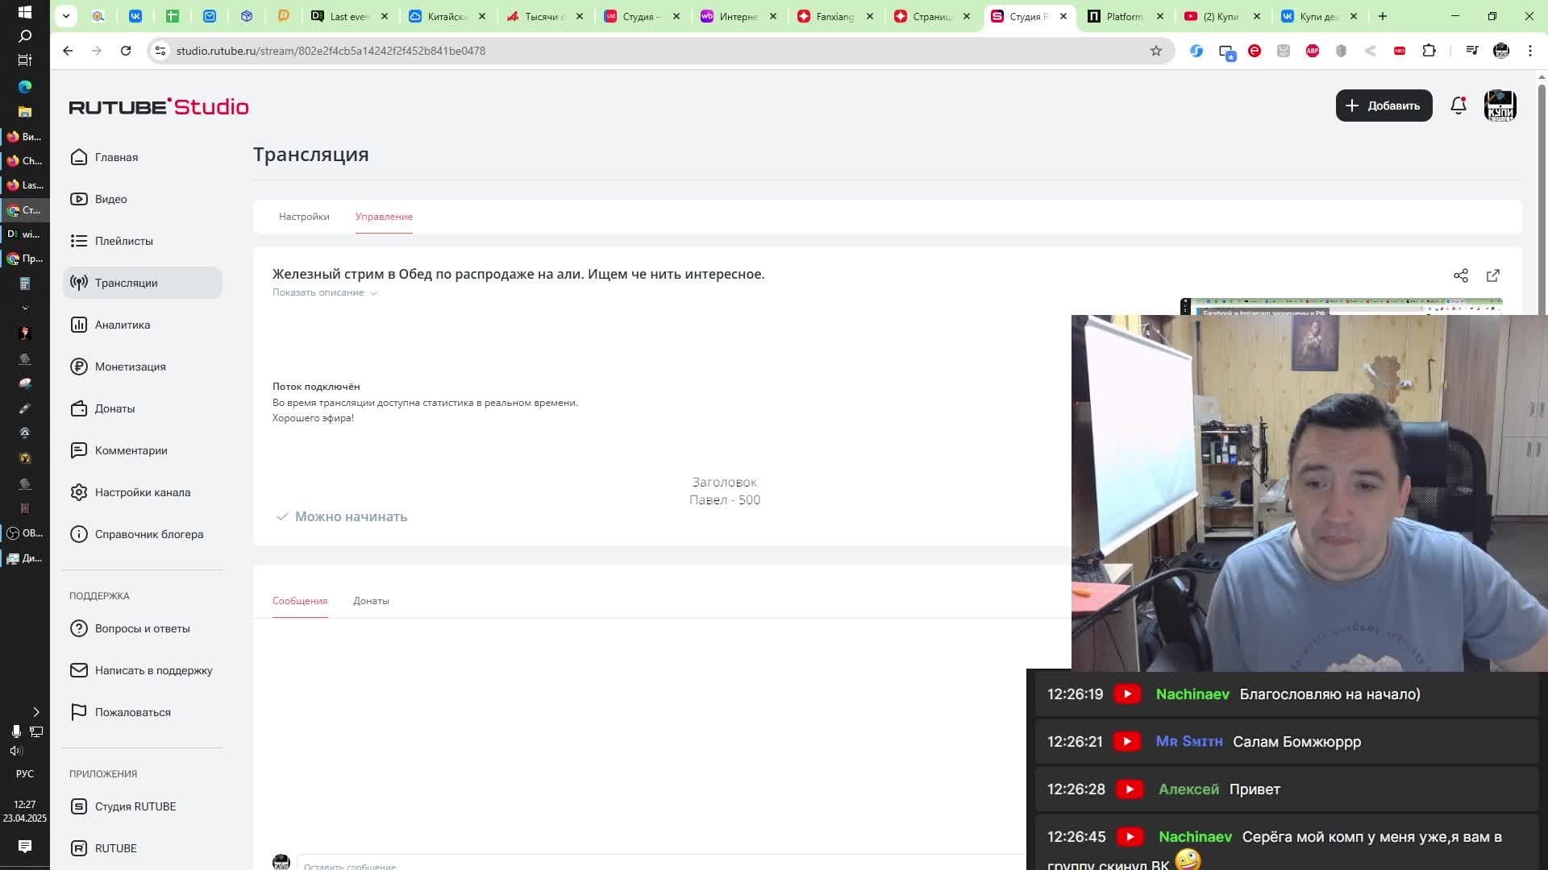
Task: Open Донаты in sidebar
Action: [114, 408]
